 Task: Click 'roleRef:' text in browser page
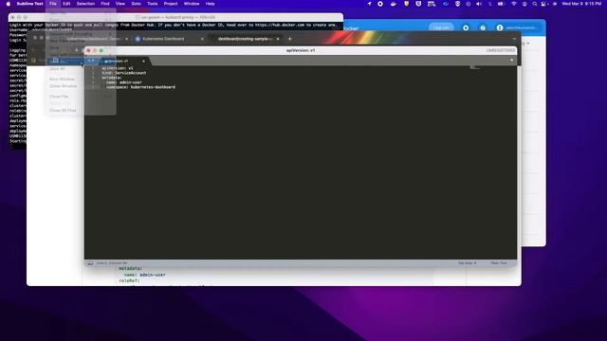129,281
